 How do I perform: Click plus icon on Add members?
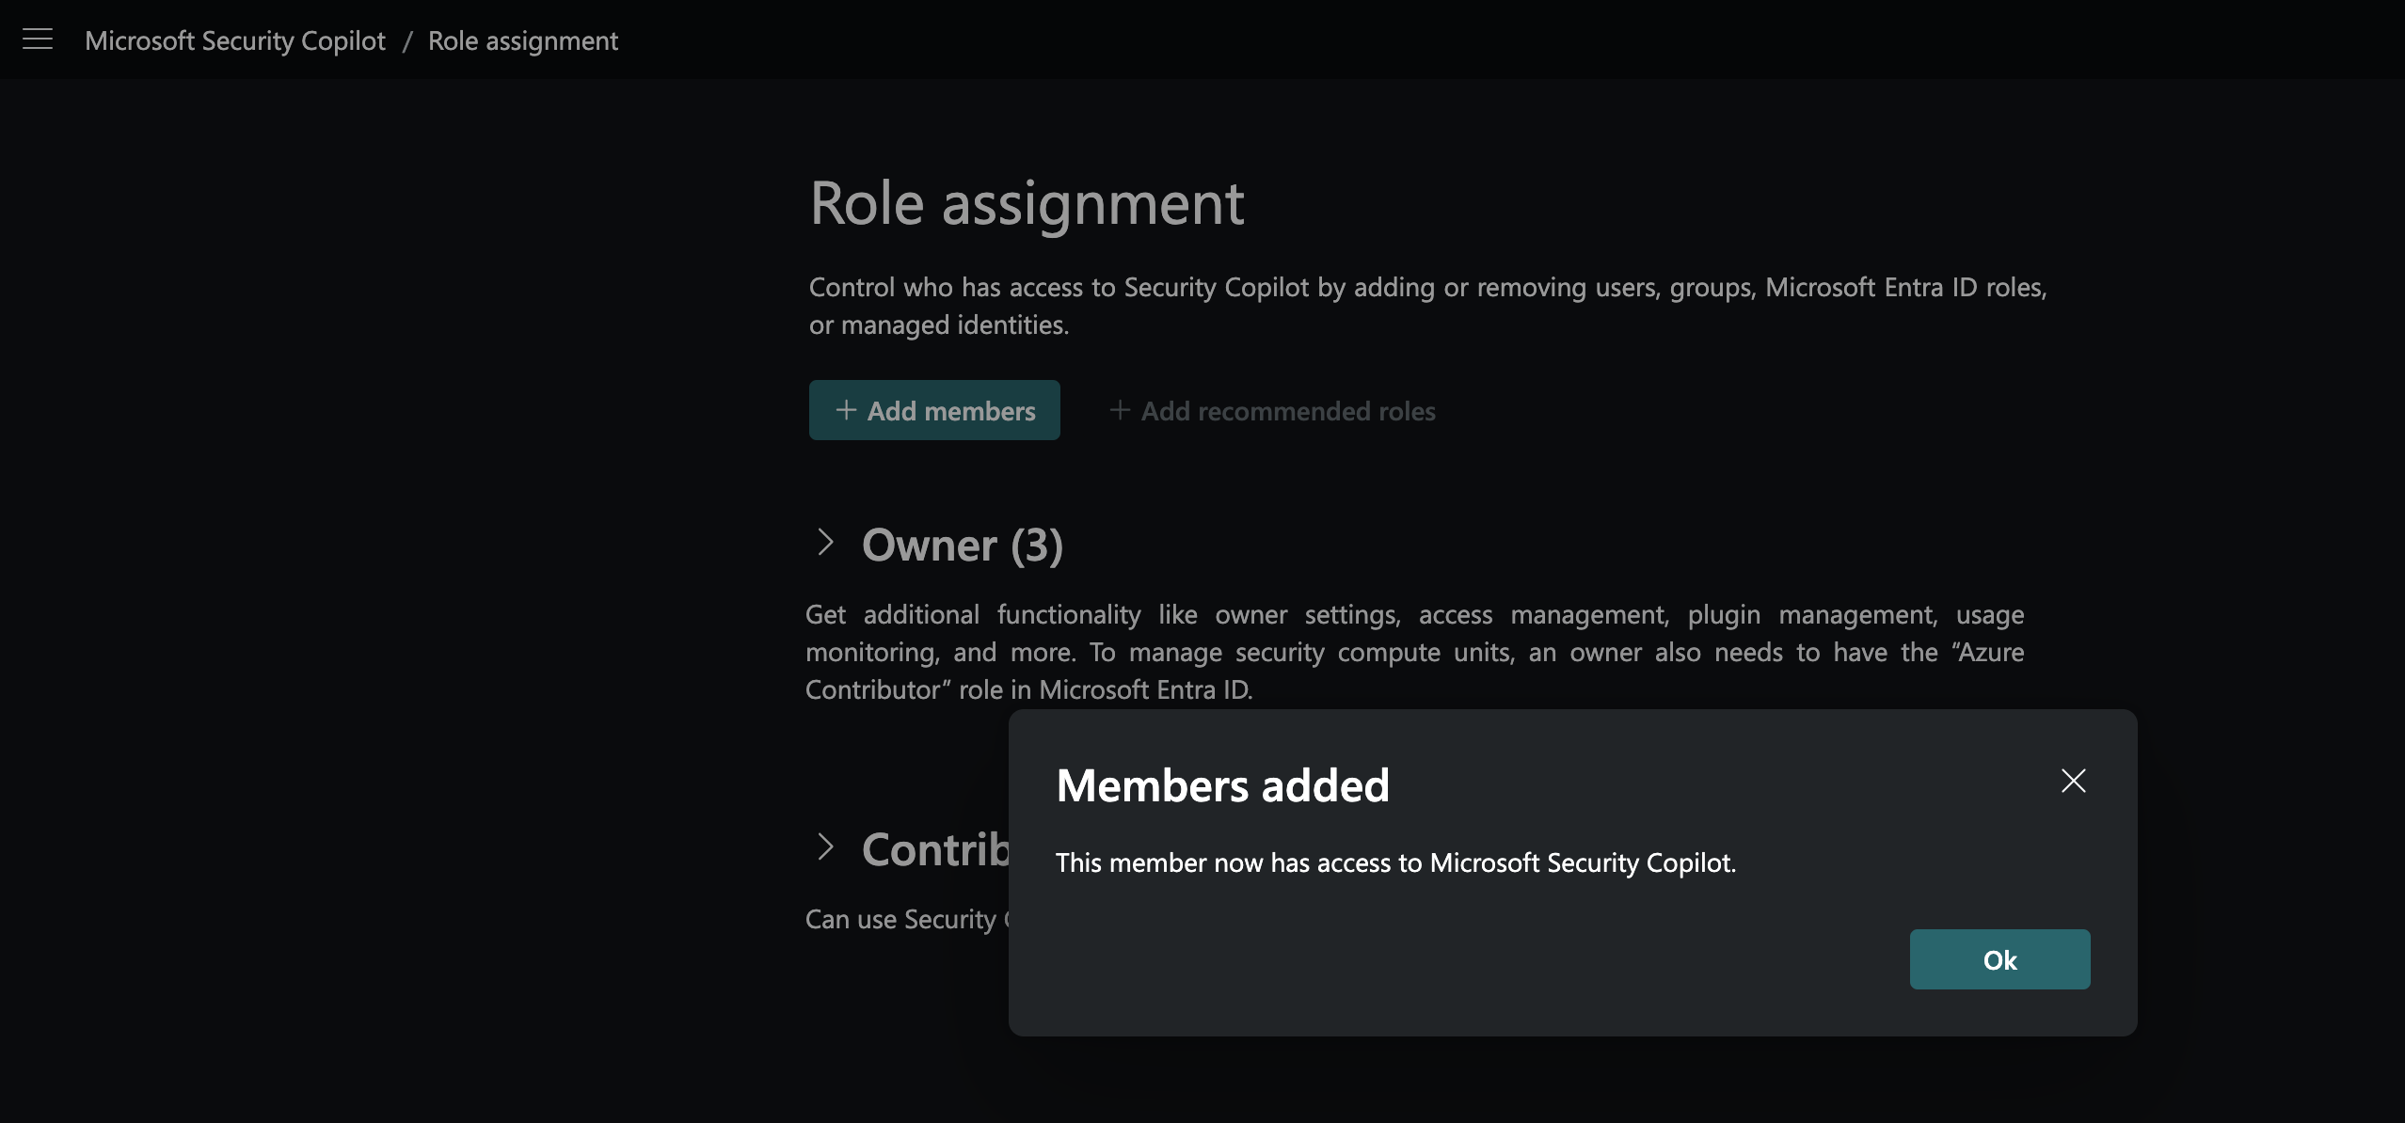[x=846, y=410]
